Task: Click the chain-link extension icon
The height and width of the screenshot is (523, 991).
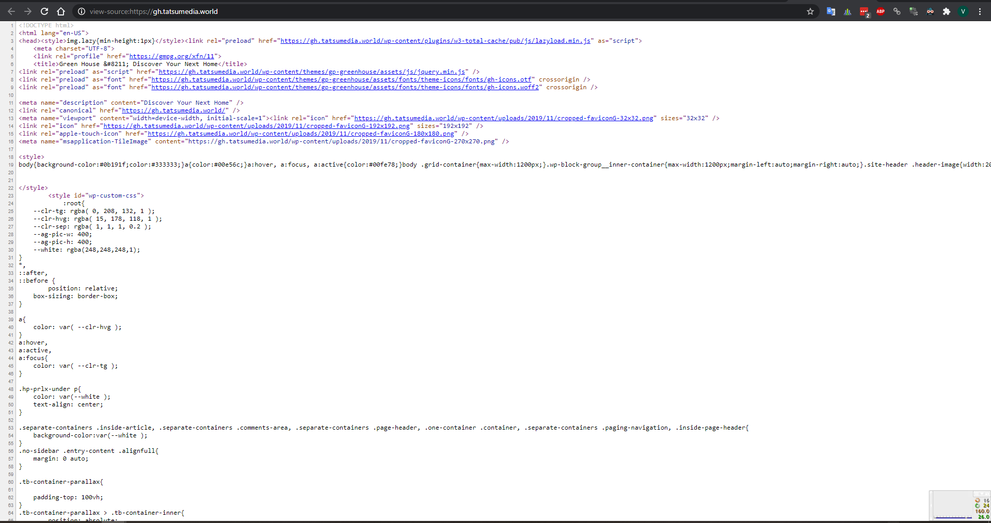Action: tap(897, 11)
